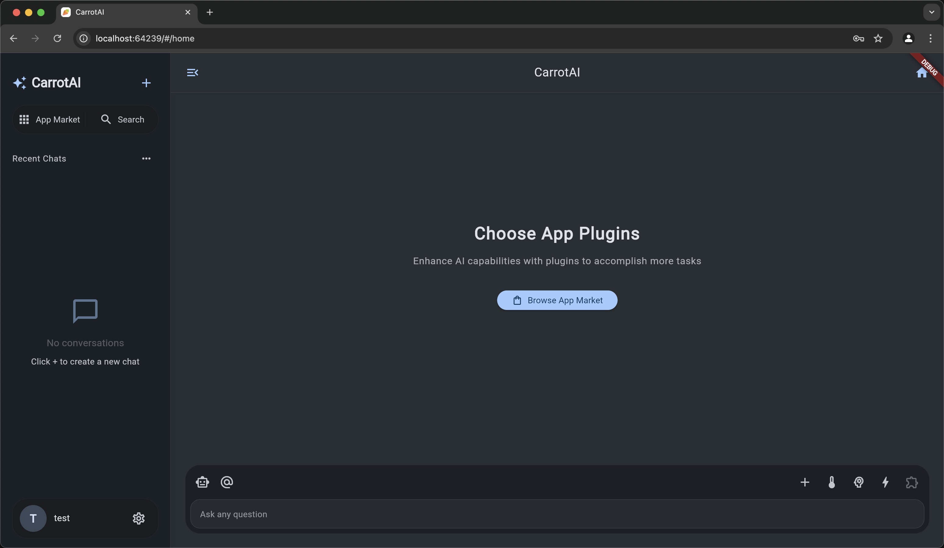The width and height of the screenshot is (944, 548).
Task: Open the Recent Chats ellipsis menu
Action: [146, 158]
